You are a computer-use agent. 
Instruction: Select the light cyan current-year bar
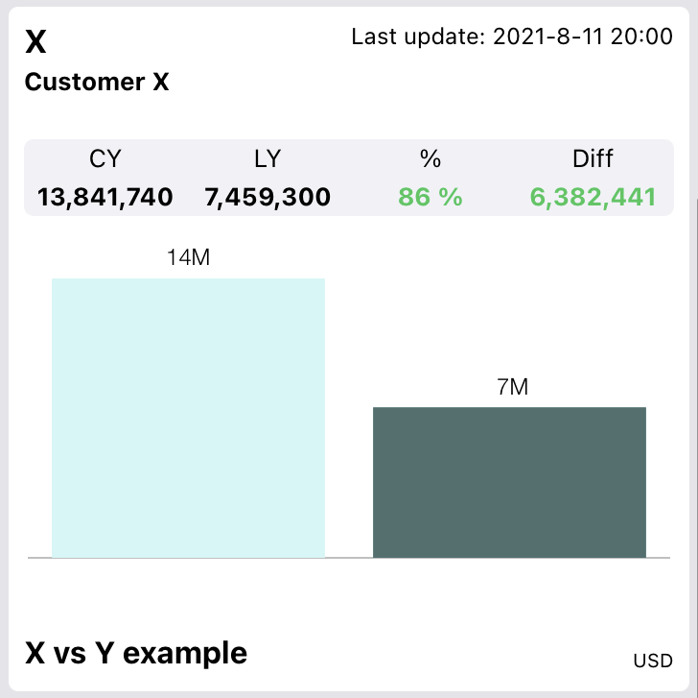pos(188,418)
